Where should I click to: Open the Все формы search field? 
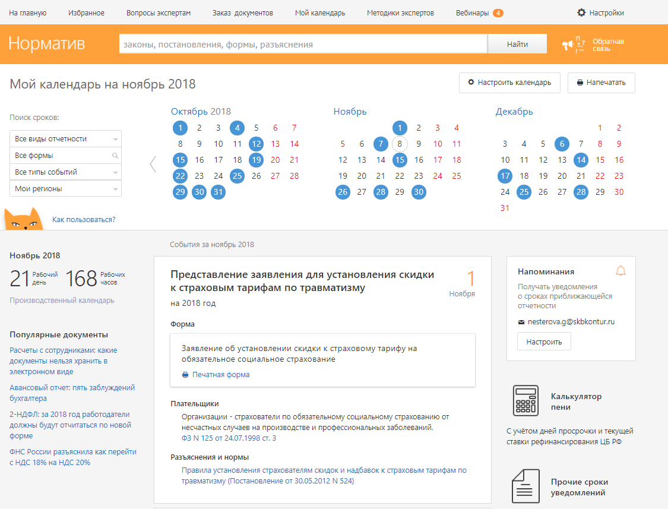click(65, 156)
